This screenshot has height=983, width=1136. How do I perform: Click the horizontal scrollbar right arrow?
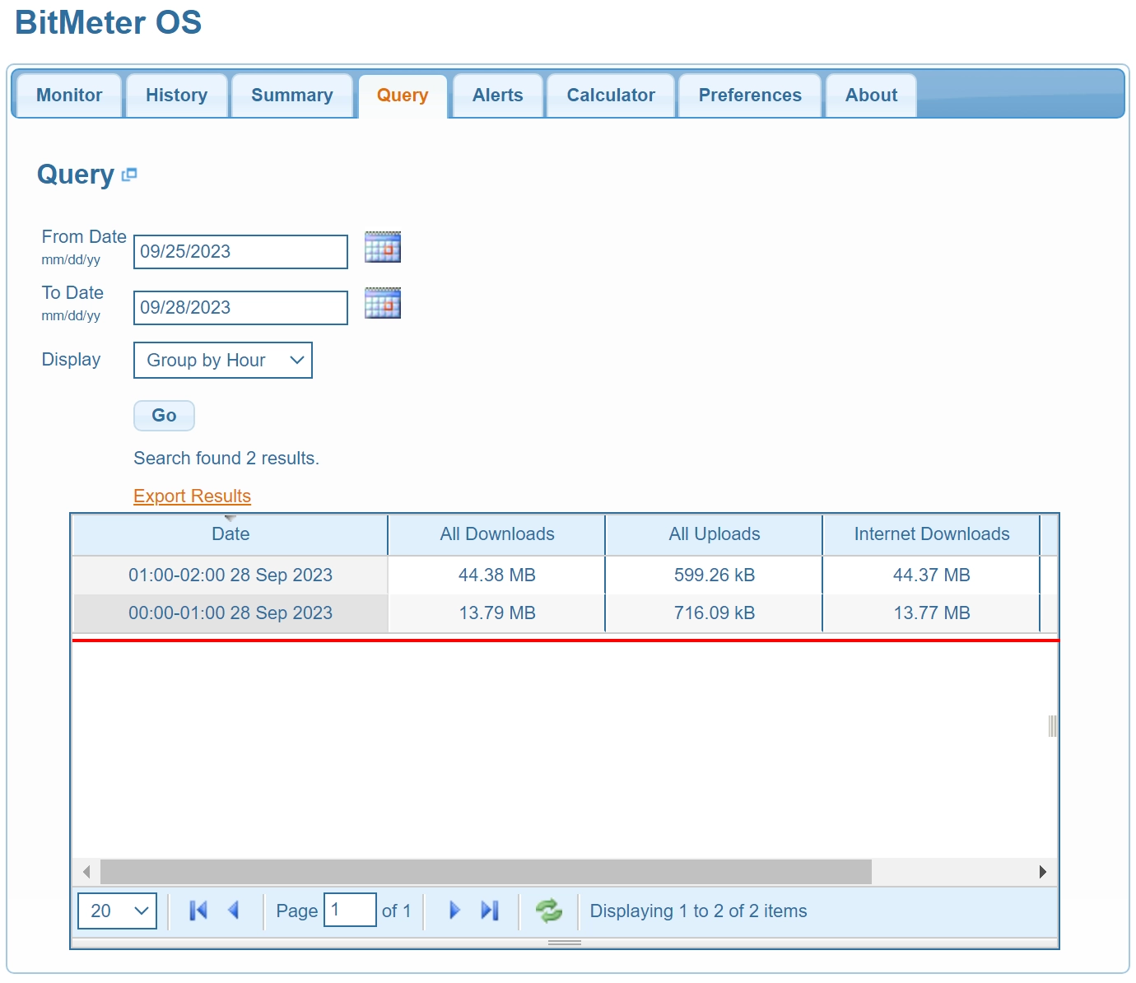(1043, 872)
